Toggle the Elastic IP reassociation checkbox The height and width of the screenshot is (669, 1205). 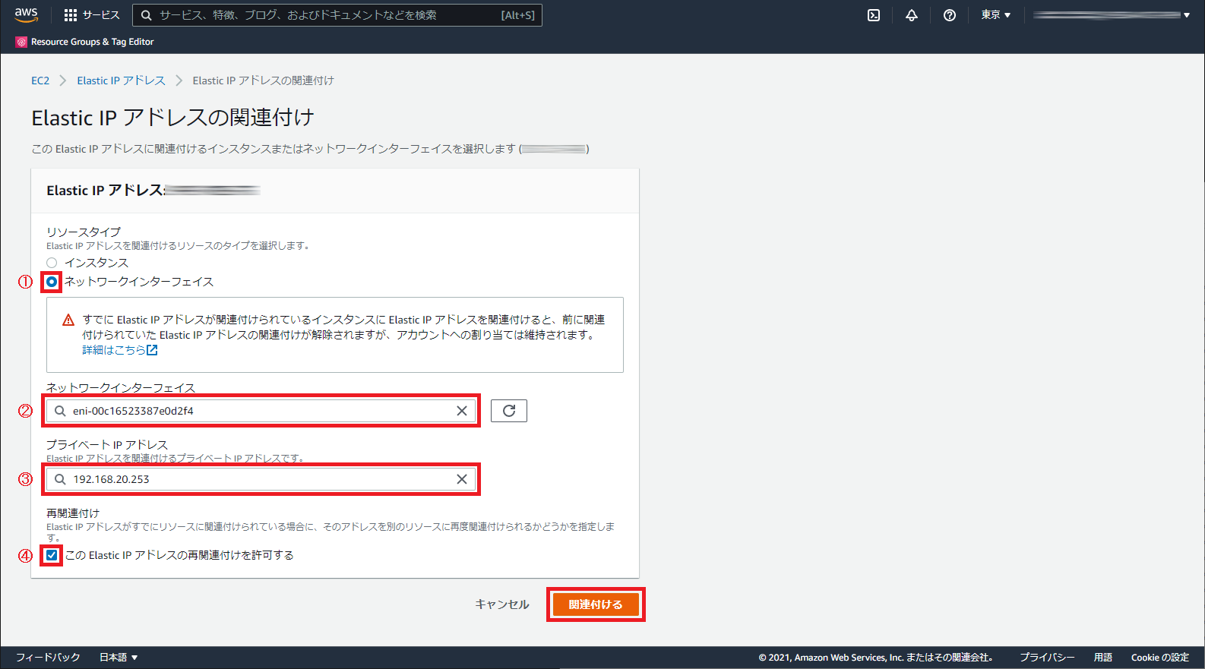point(52,555)
